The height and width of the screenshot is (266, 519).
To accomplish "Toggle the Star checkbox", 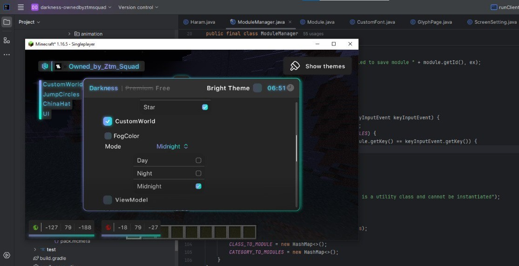I will pyautogui.click(x=205, y=107).
